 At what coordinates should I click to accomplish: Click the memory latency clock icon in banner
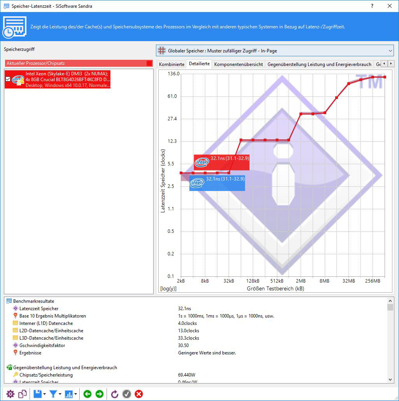14,27
